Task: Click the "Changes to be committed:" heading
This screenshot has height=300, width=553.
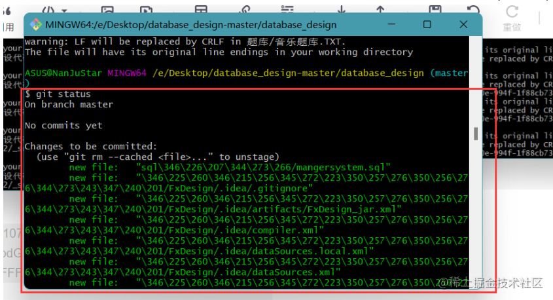Action: (91, 146)
